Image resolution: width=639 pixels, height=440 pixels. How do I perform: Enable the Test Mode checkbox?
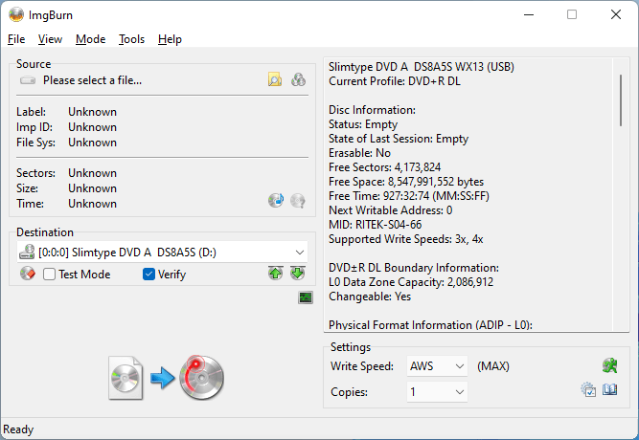point(50,275)
